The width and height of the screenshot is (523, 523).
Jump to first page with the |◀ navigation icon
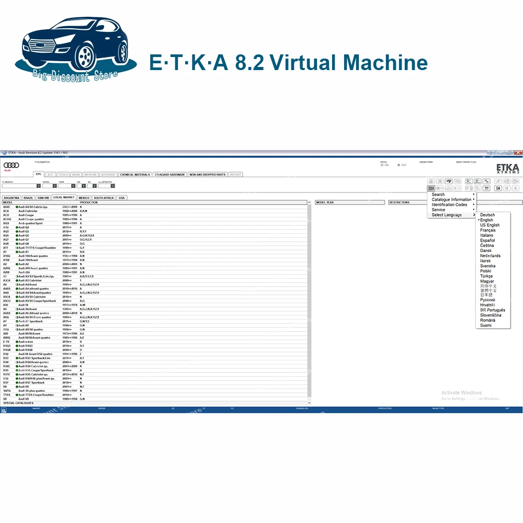coord(497,188)
